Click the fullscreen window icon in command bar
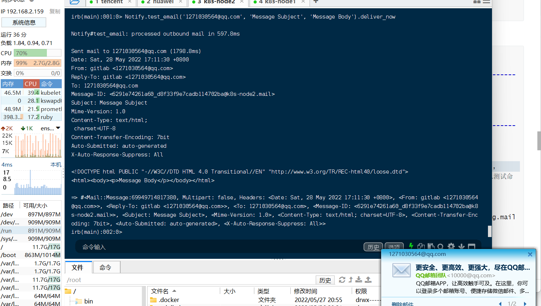541x306 pixels. tap(472, 246)
